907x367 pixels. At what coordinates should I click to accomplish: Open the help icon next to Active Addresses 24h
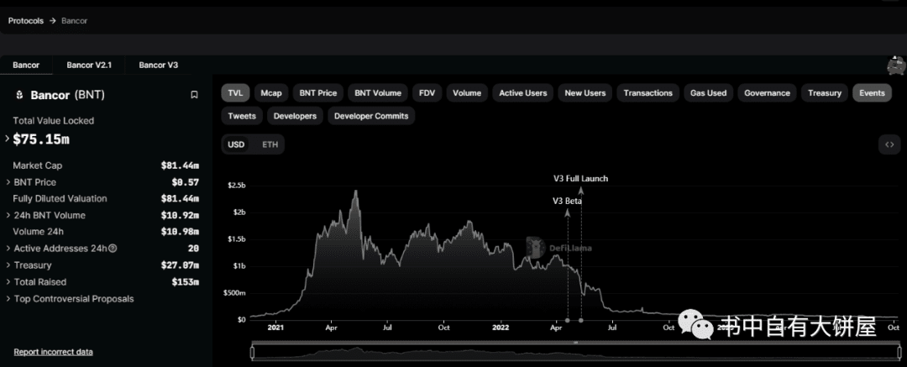[113, 249]
